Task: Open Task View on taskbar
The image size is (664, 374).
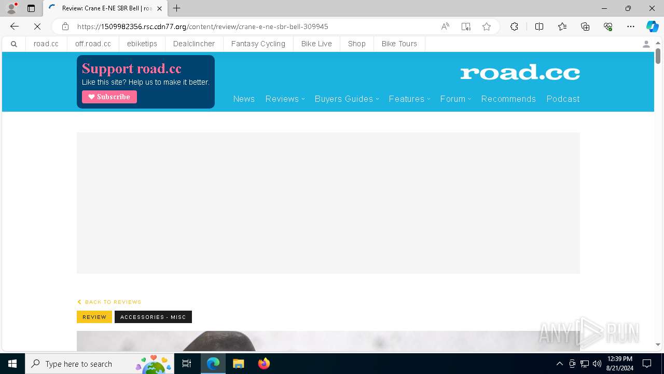Action: [187, 364]
